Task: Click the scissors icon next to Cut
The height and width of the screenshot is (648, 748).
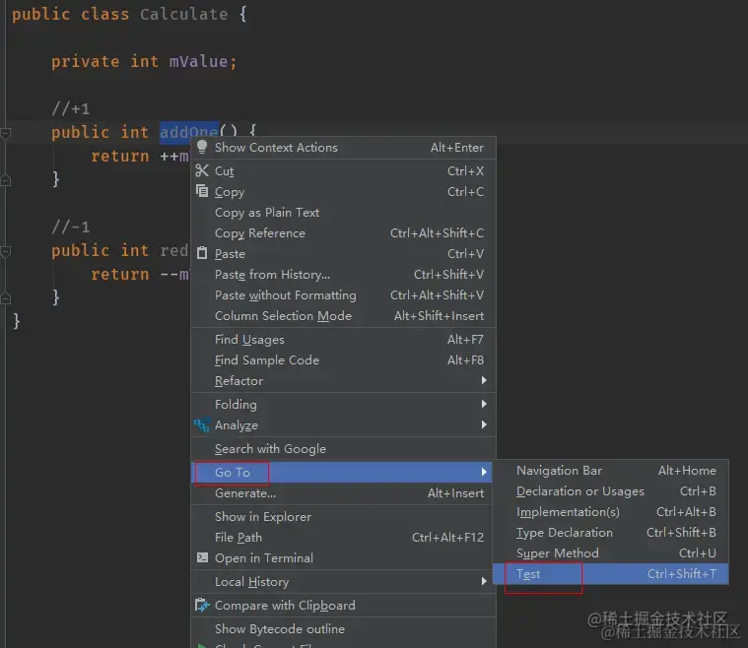Action: pyautogui.click(x=202, y=170)
